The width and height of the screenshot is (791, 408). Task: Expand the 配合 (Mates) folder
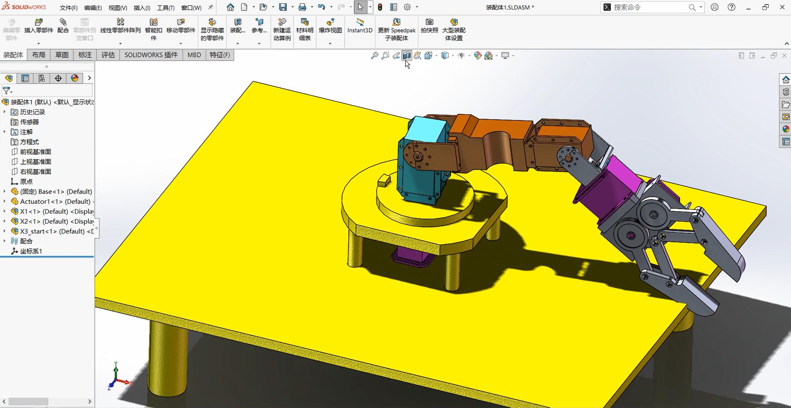(5, 241)
